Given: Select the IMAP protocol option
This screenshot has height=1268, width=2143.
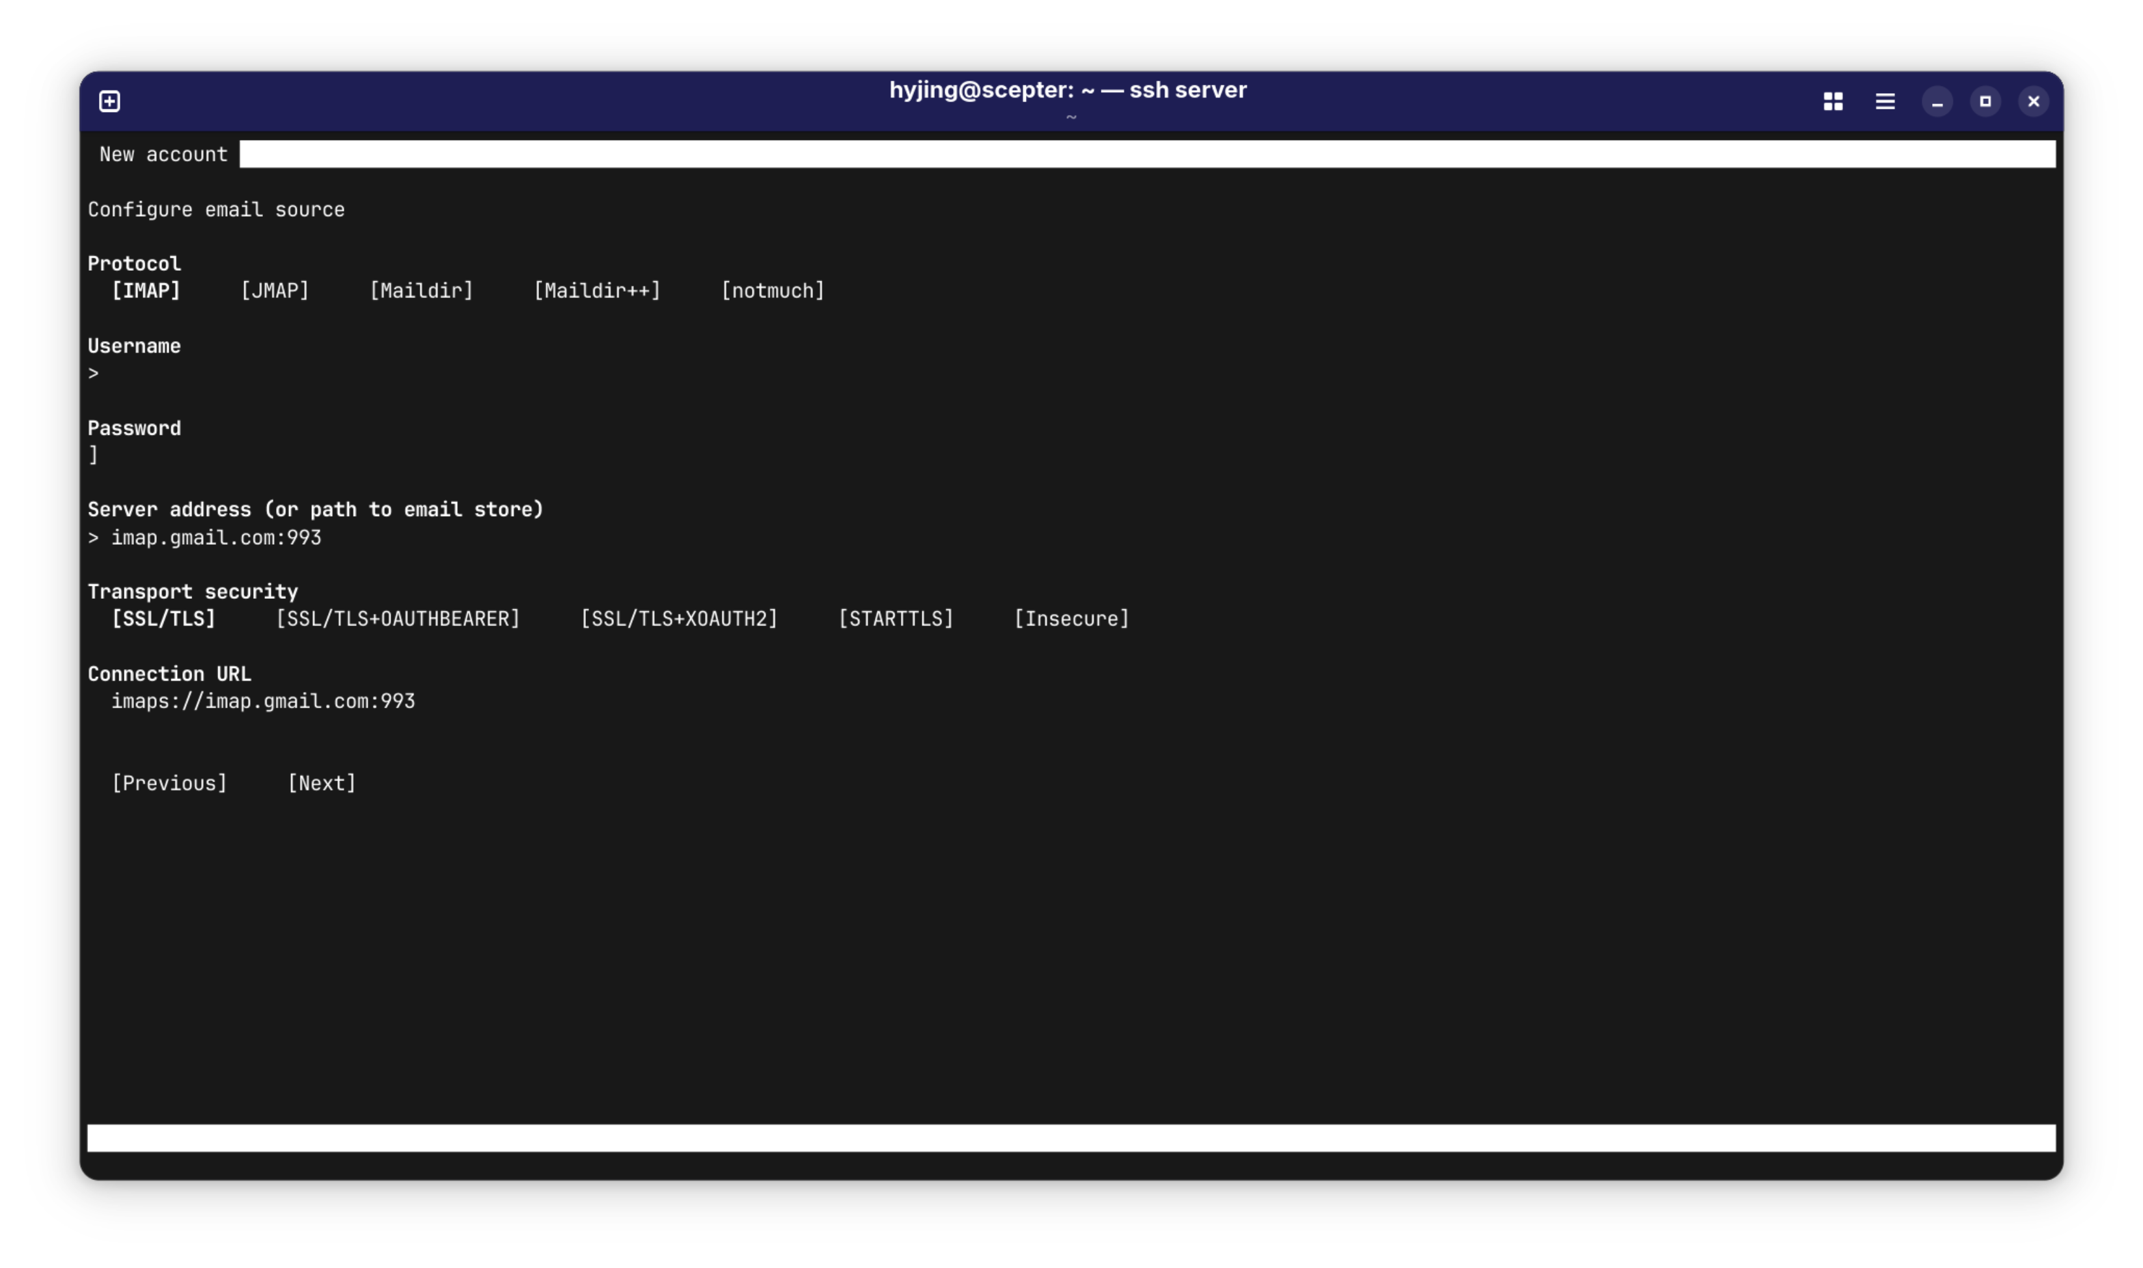Looking at the screenshot, I should point(146,290).
